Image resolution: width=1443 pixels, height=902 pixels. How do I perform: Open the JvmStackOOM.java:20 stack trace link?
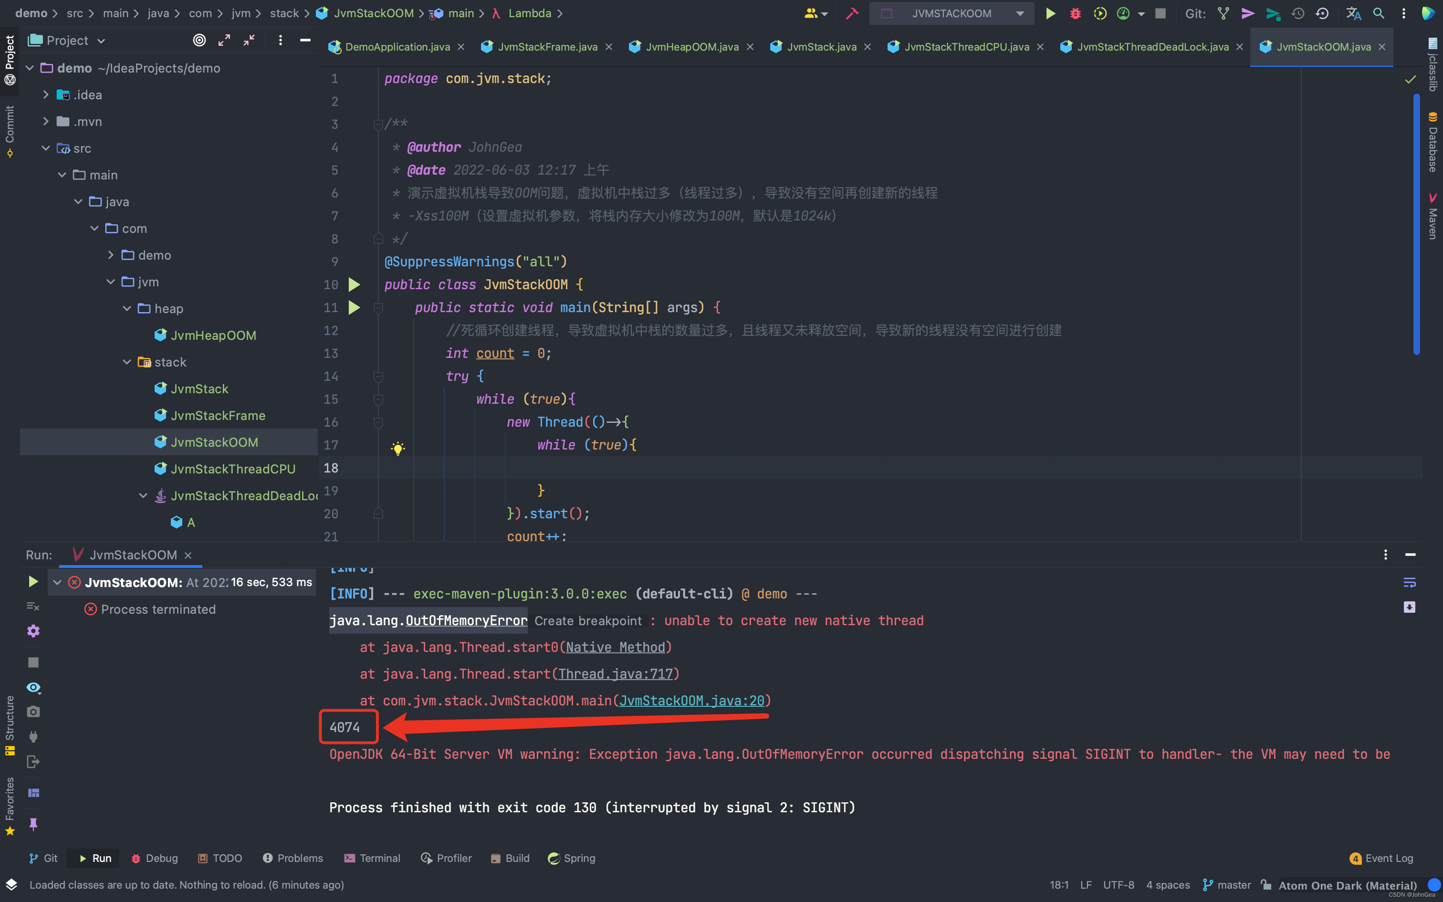pyautogui.click(x=691, y=701)
